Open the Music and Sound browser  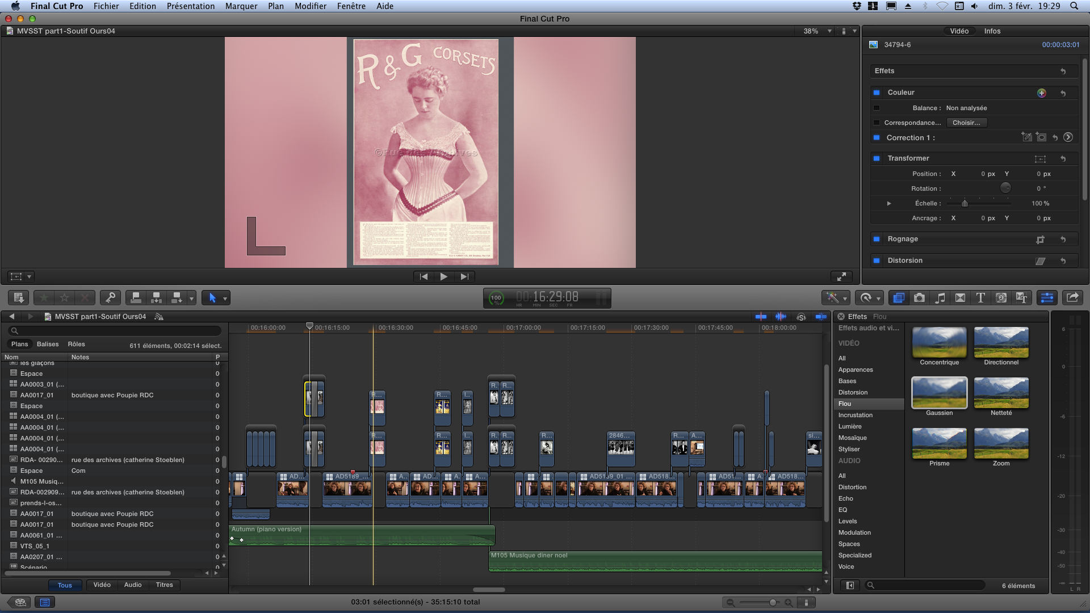(941, 297)
